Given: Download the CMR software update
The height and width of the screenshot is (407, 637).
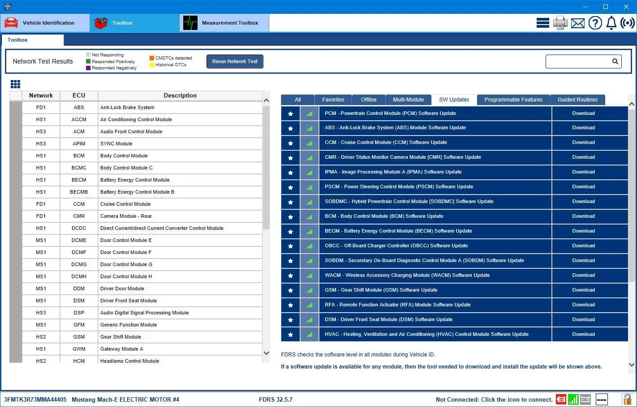Looking at the screenshot, I should (583, 157).
